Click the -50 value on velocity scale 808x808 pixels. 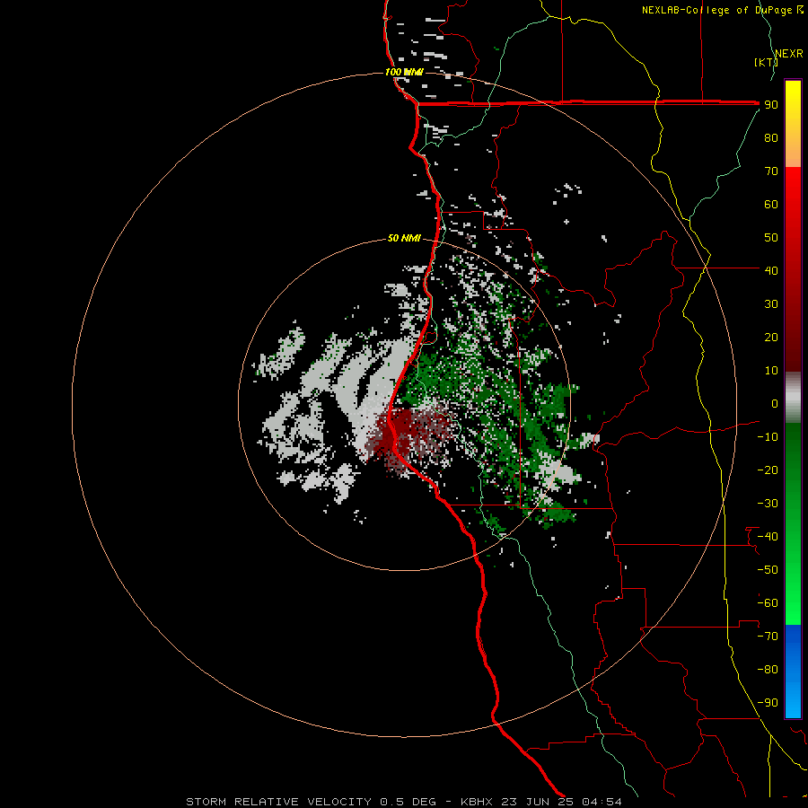click(x=768, y=570)
